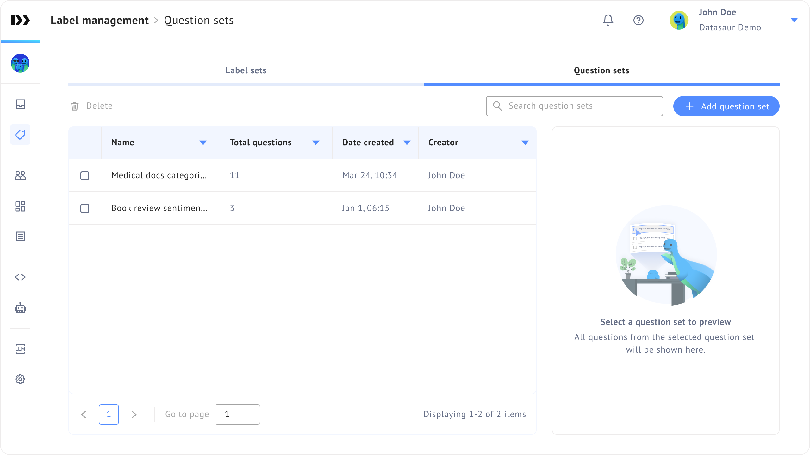This screenshot has height=455, width=810.
Task: Open settings gear in sidebar
Action: click(20, 379)
